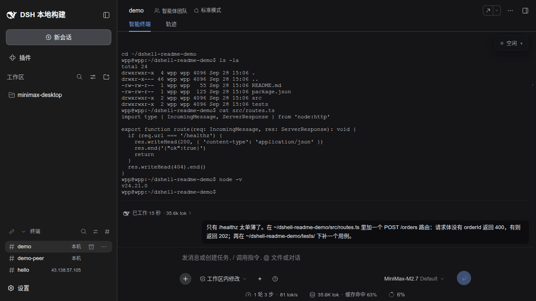
Task: Open workspace filter settings icon
Action: click(93, 77)
